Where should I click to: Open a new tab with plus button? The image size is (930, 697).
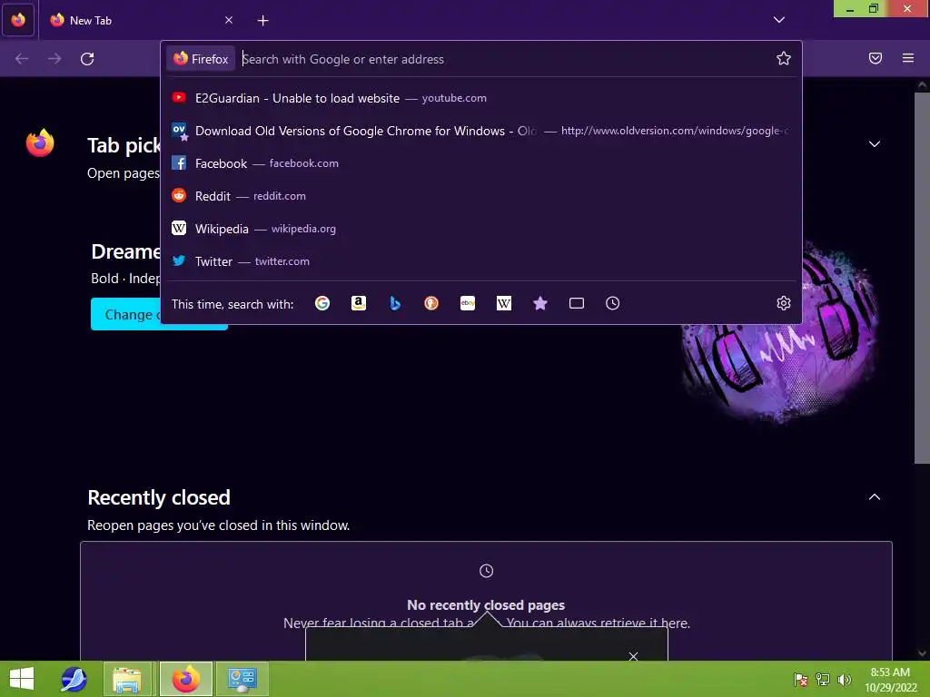pos(262,21)
